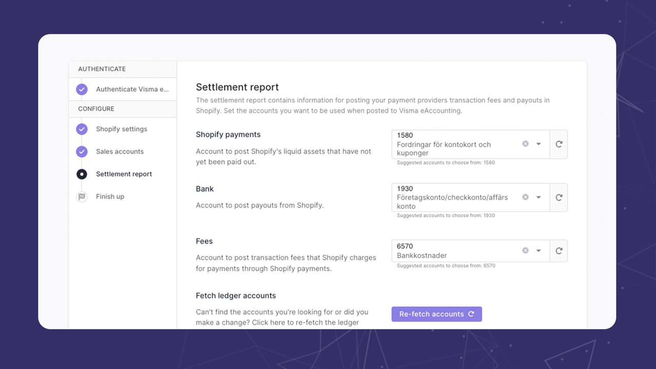
Task: Refresh the Shopify payments account field
Action: pyautogui.click(x=558, y=144)
